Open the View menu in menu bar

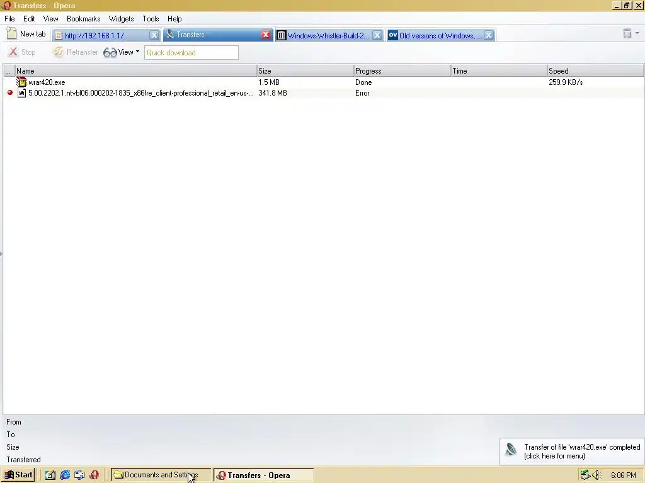click(x=50, y=19)
